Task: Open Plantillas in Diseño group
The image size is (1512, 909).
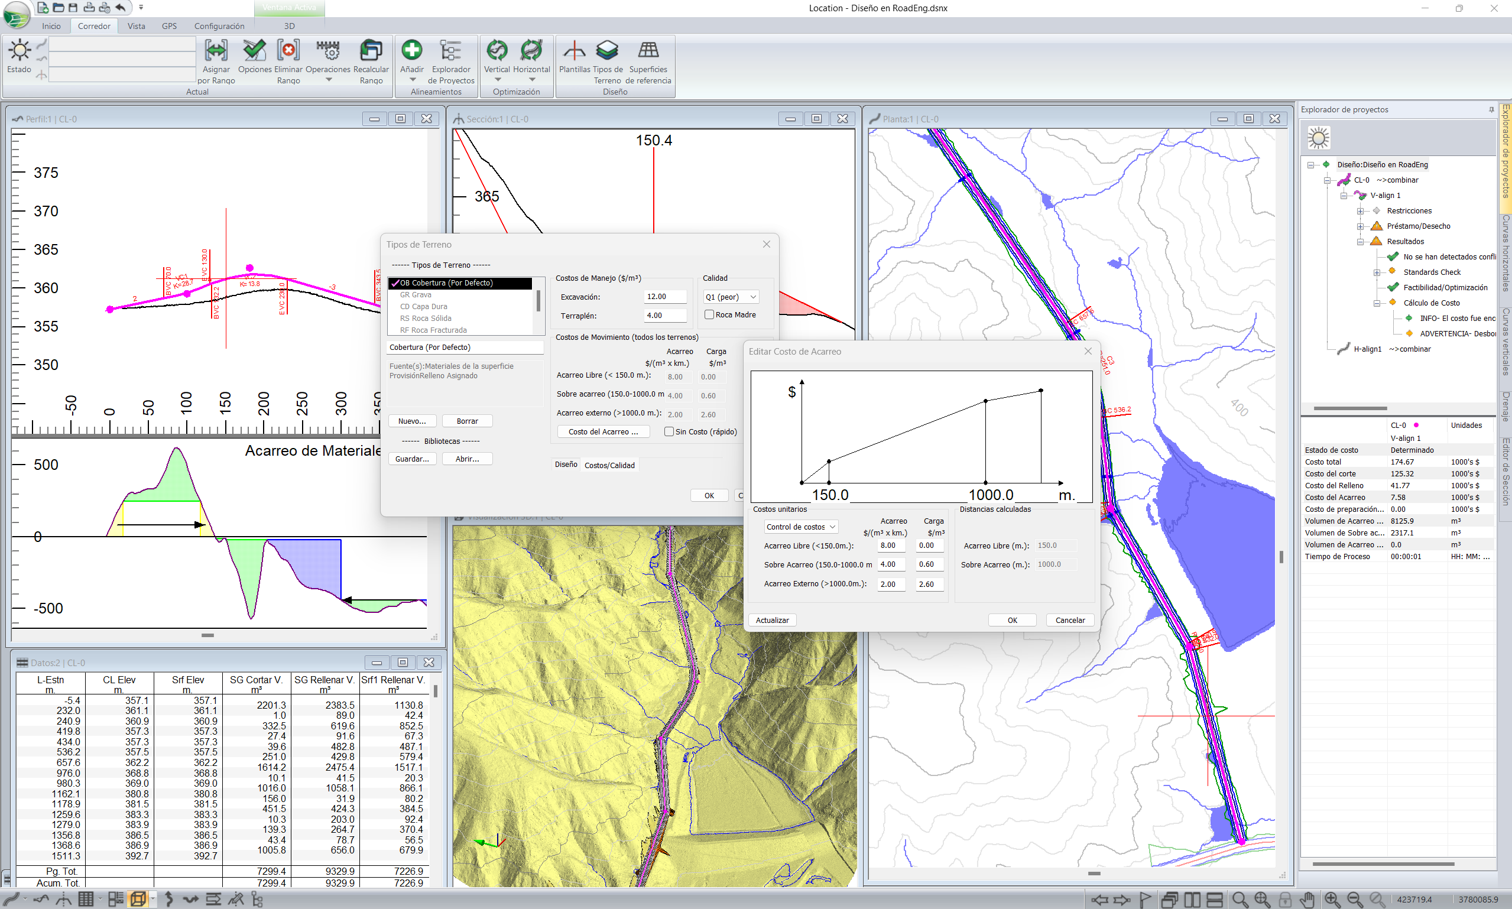Action: click(x=574, y=50)
